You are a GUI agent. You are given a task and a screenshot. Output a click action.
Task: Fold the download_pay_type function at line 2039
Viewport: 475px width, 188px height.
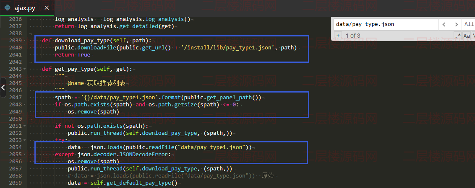[x=24, y=41]
